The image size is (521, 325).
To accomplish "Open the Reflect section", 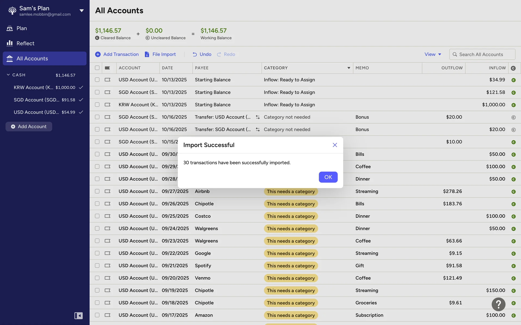I will click(25, 43).
